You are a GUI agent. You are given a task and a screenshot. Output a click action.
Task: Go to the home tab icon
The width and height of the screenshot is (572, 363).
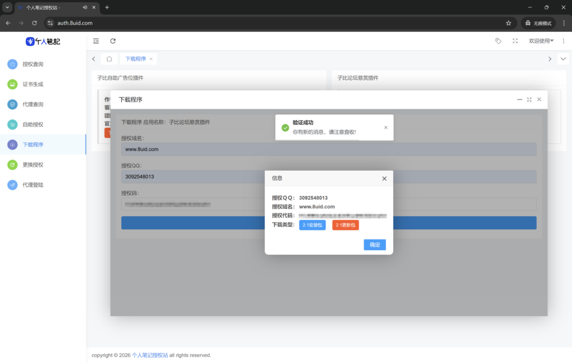(x=109, y=59)
